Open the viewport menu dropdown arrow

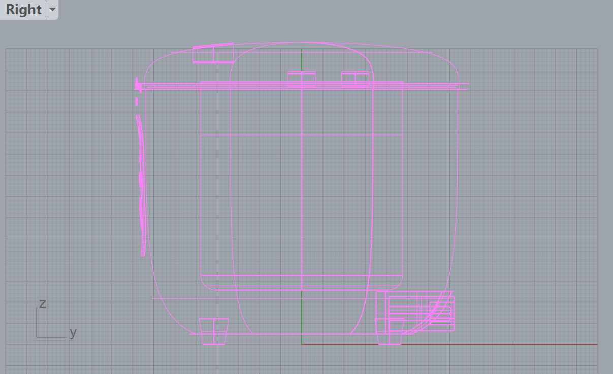coord(52,10)
